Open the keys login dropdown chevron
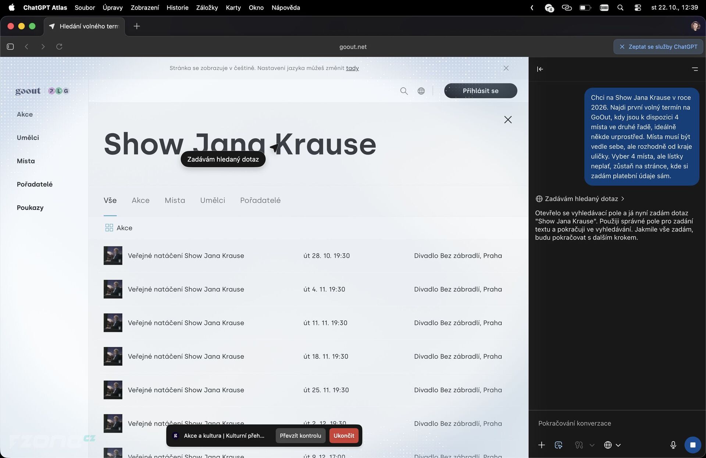Viewport: 706px width, 458px height. [x=592, y=445]
